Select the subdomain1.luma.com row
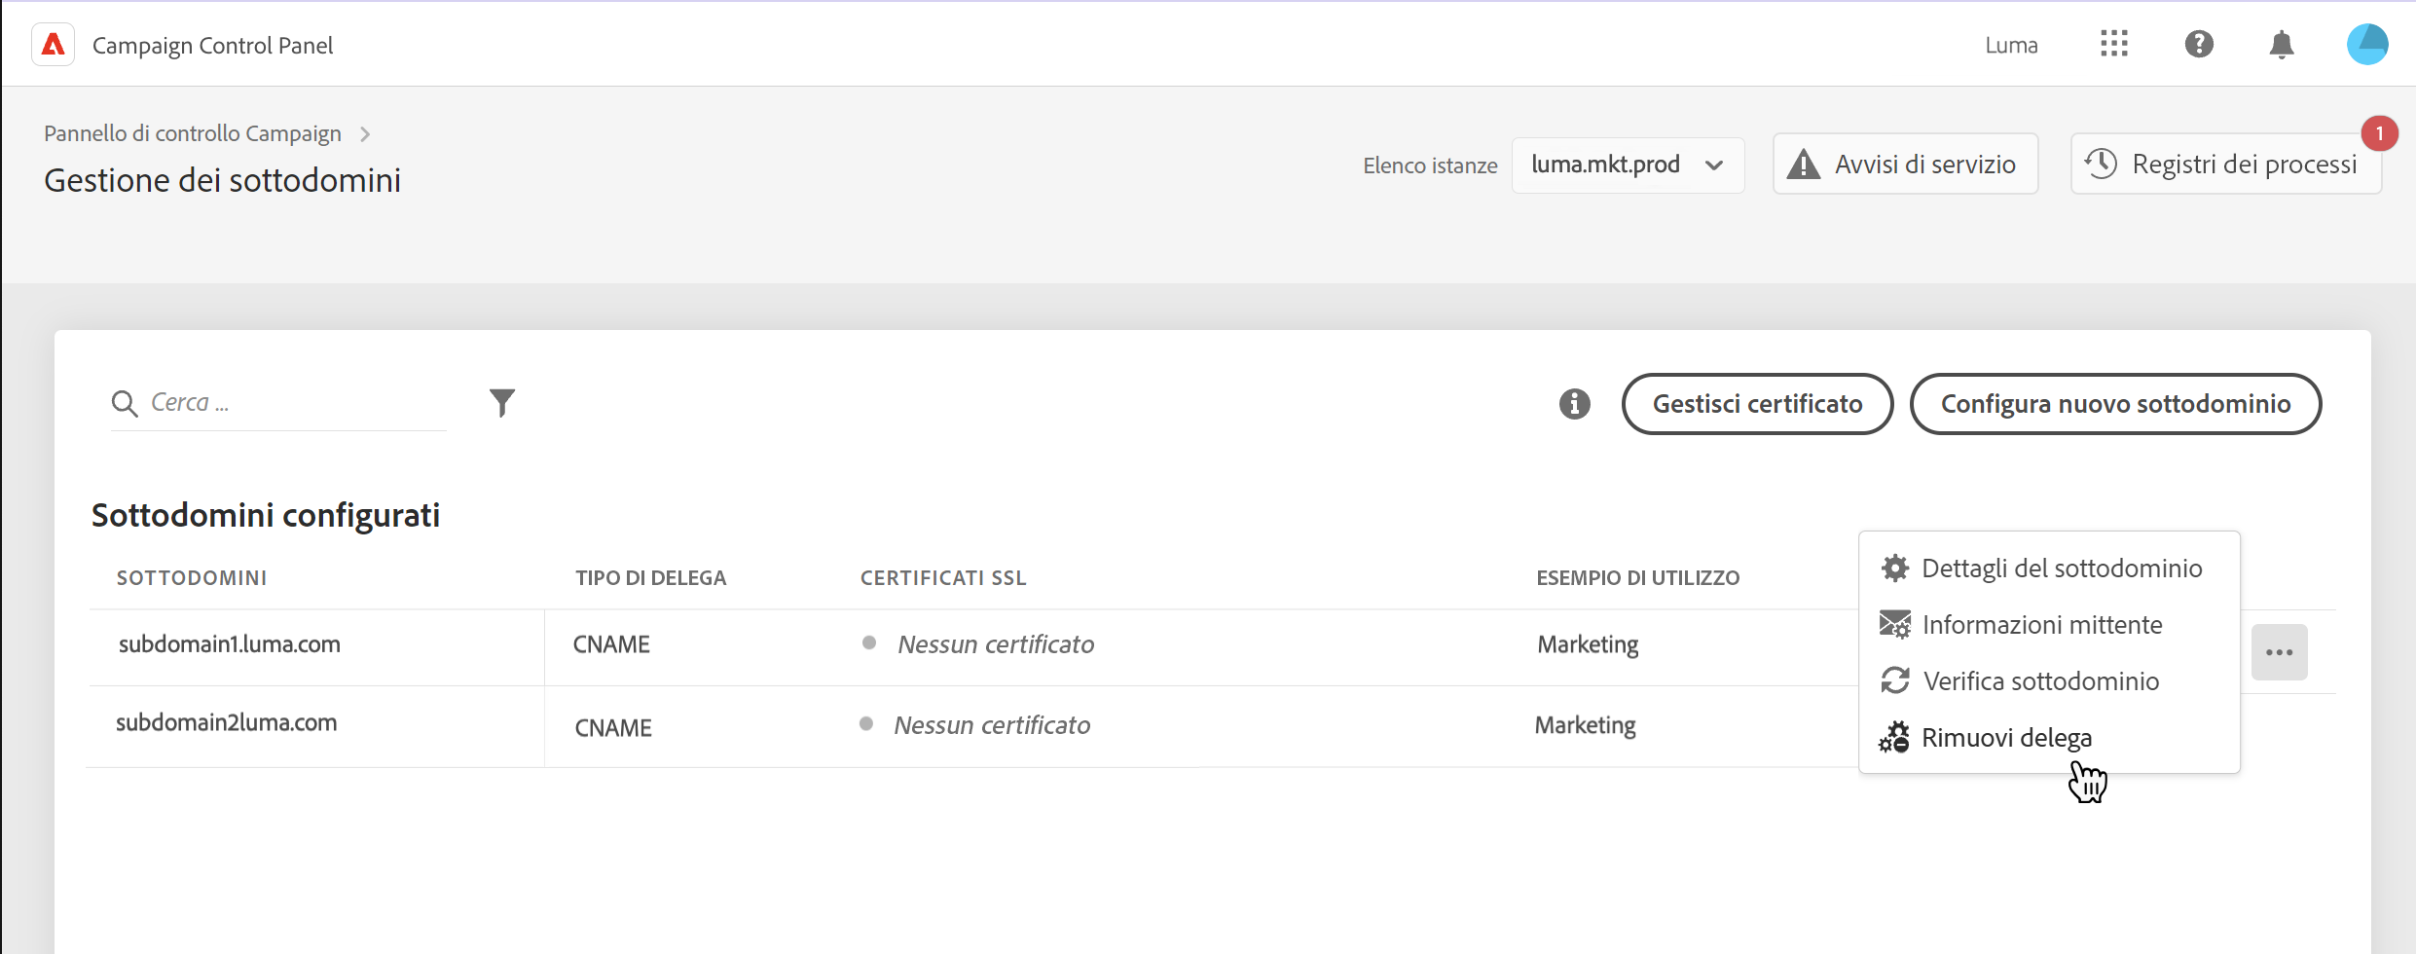The width and height of the screenshot is (2416, 954). click(x=230, y=644)
